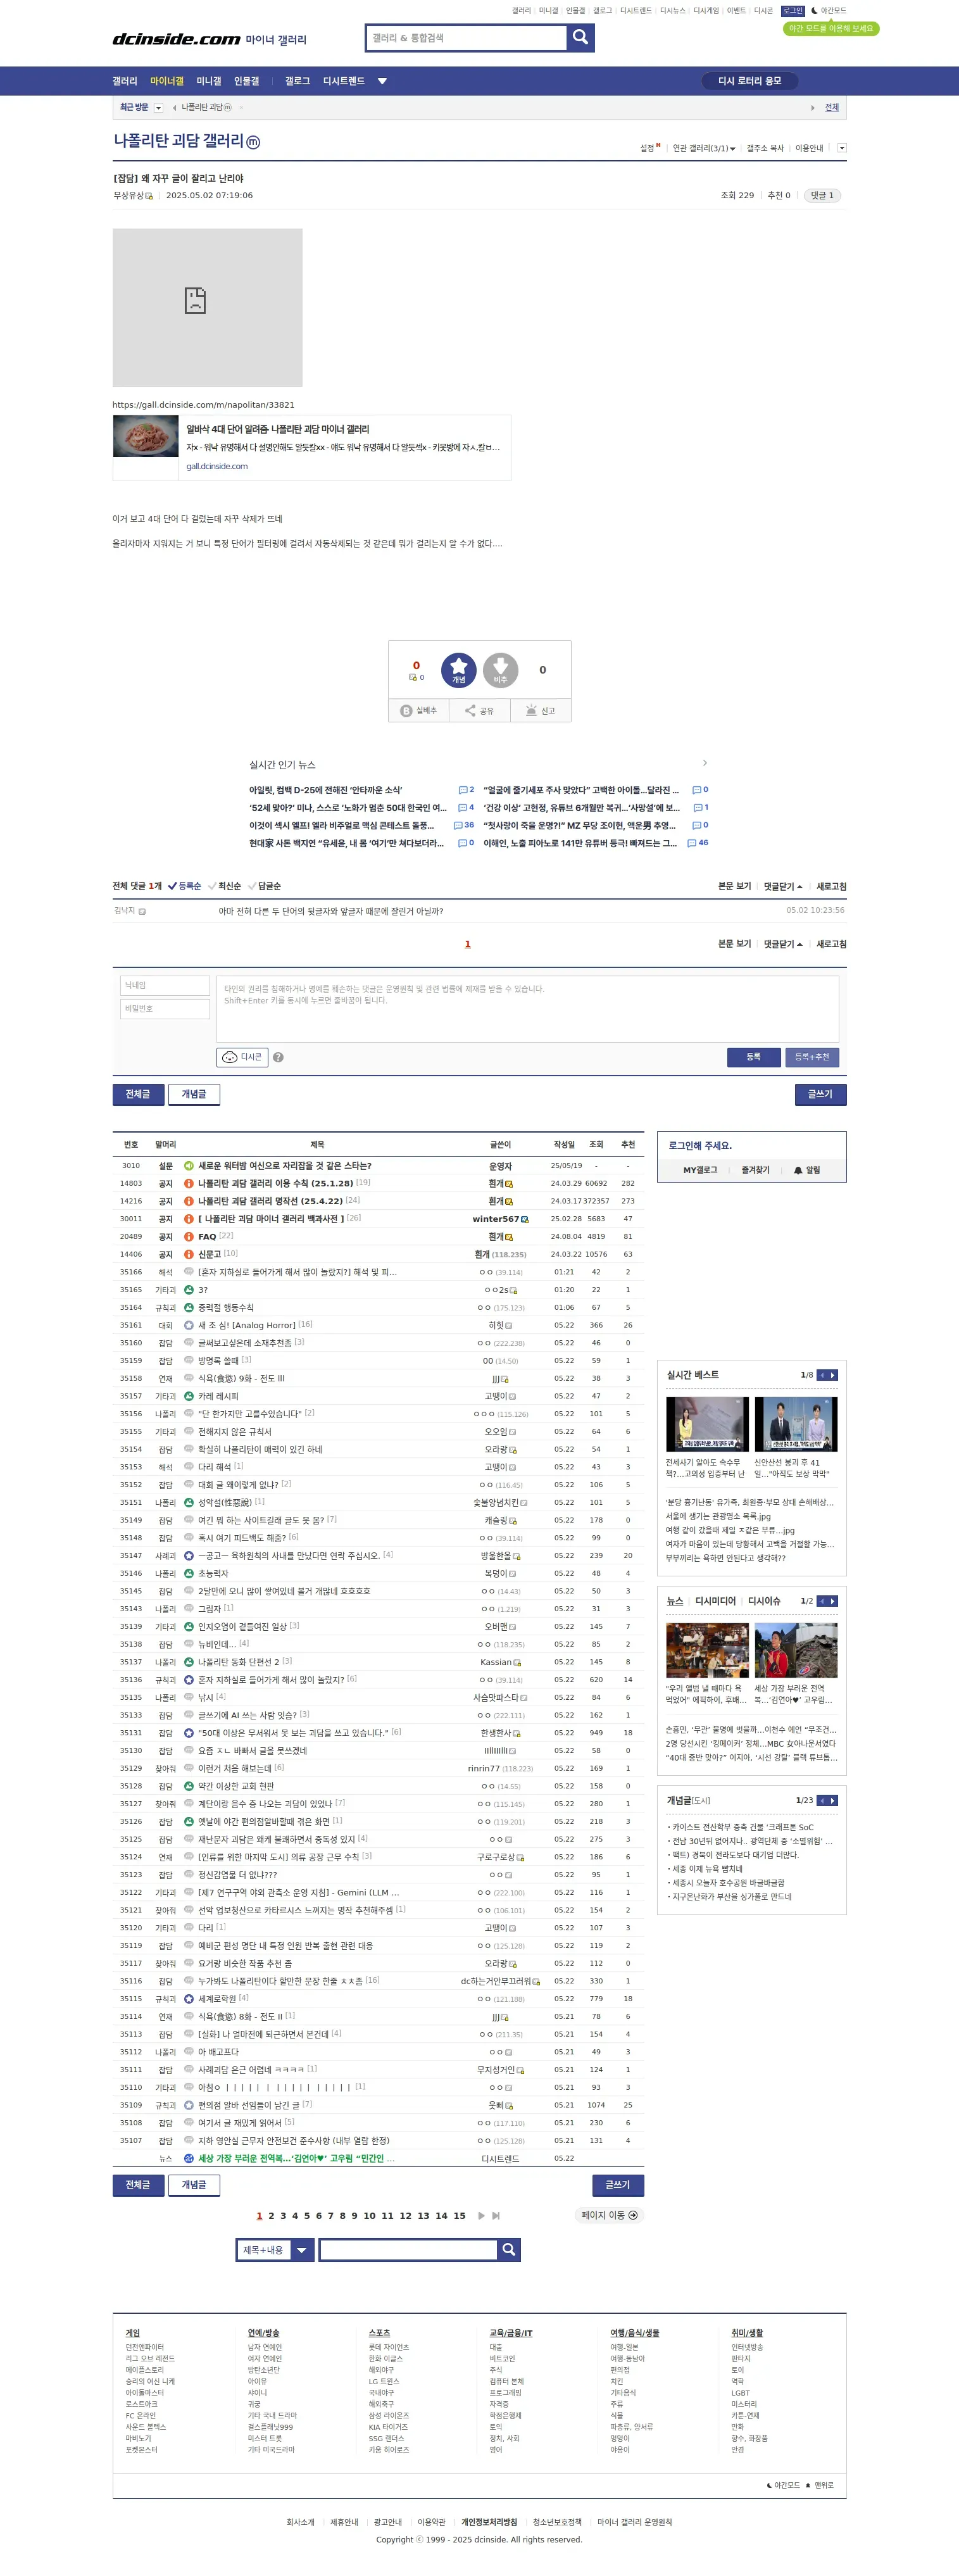Click the upper 글쓰기 write button

(x=820, y=1094)
